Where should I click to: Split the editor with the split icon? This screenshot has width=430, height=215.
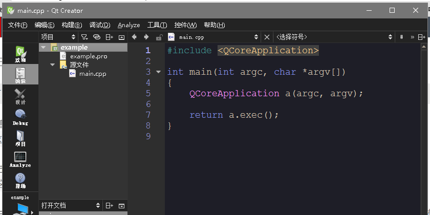[421, 37]
